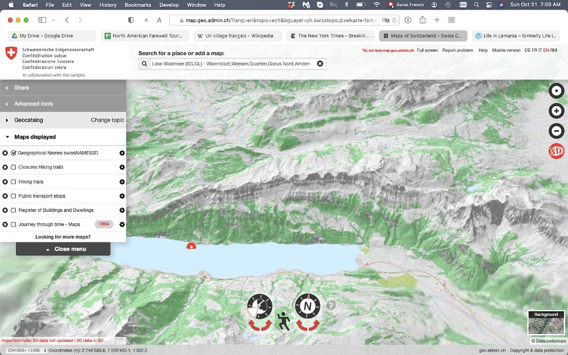This screenshot has height=355, width=568.
Task: Zoom in with the plus button
Action: click(557, 111)
